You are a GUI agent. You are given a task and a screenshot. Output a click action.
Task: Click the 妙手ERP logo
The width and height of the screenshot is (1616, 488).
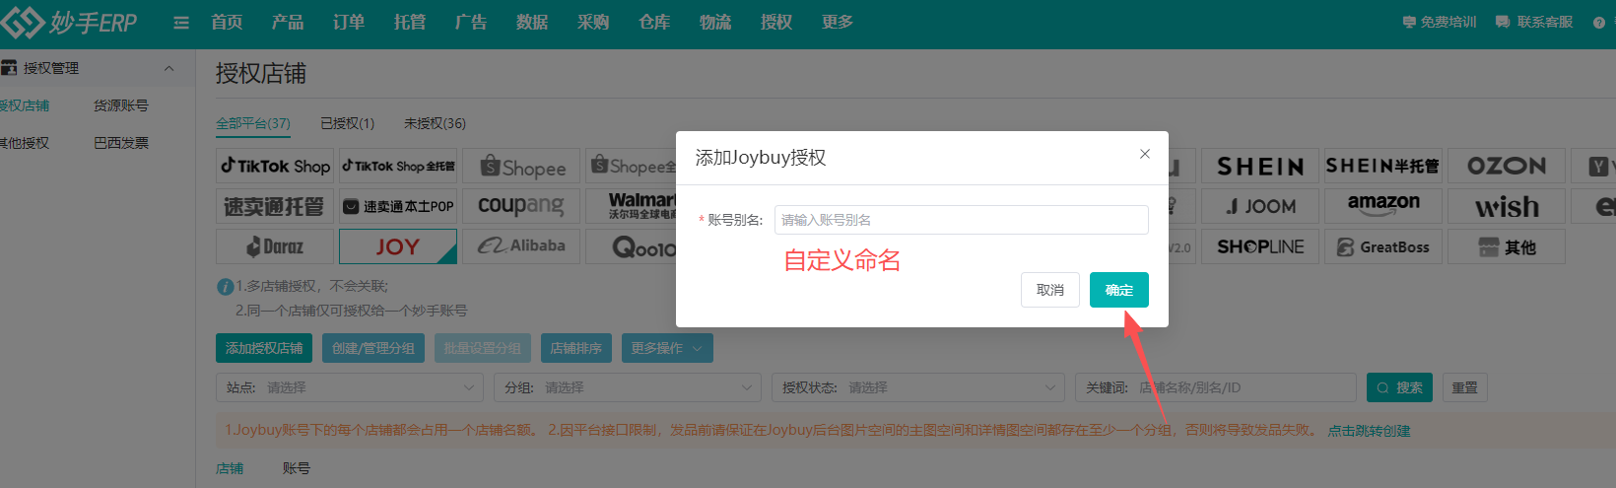tap(69, 22)
